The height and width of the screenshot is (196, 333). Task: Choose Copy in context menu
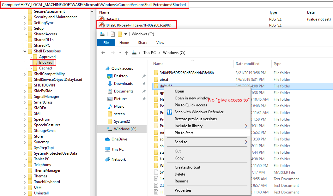click(x=207, y=158)
